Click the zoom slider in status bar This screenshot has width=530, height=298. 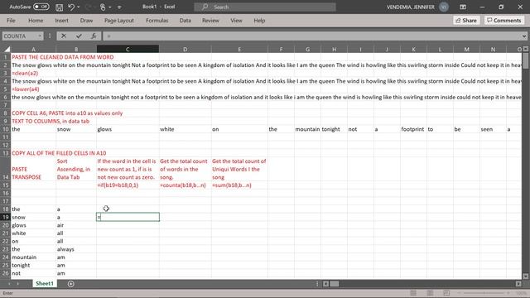[x=484, y=293]
